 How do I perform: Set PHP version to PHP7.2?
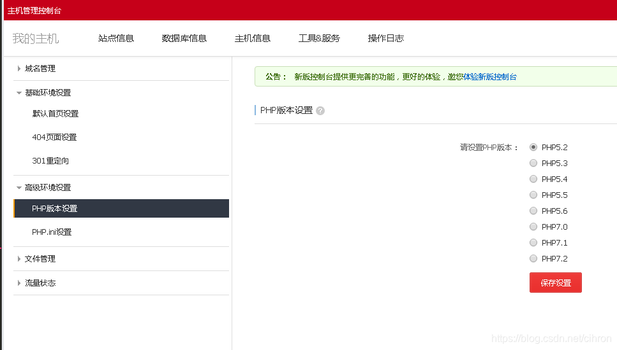[x=533, y=258]
